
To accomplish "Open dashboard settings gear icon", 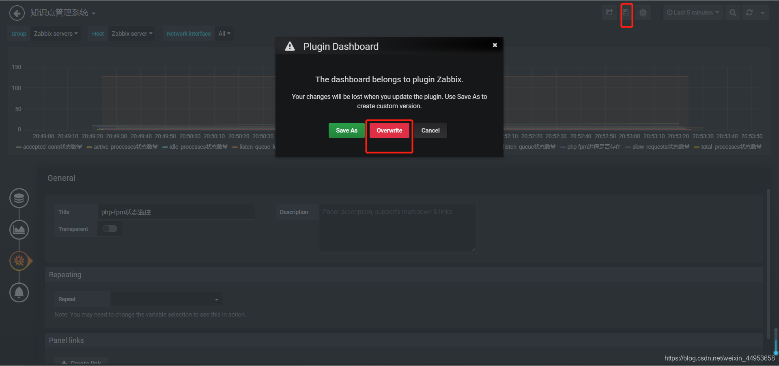I will [x=643, y=13].
